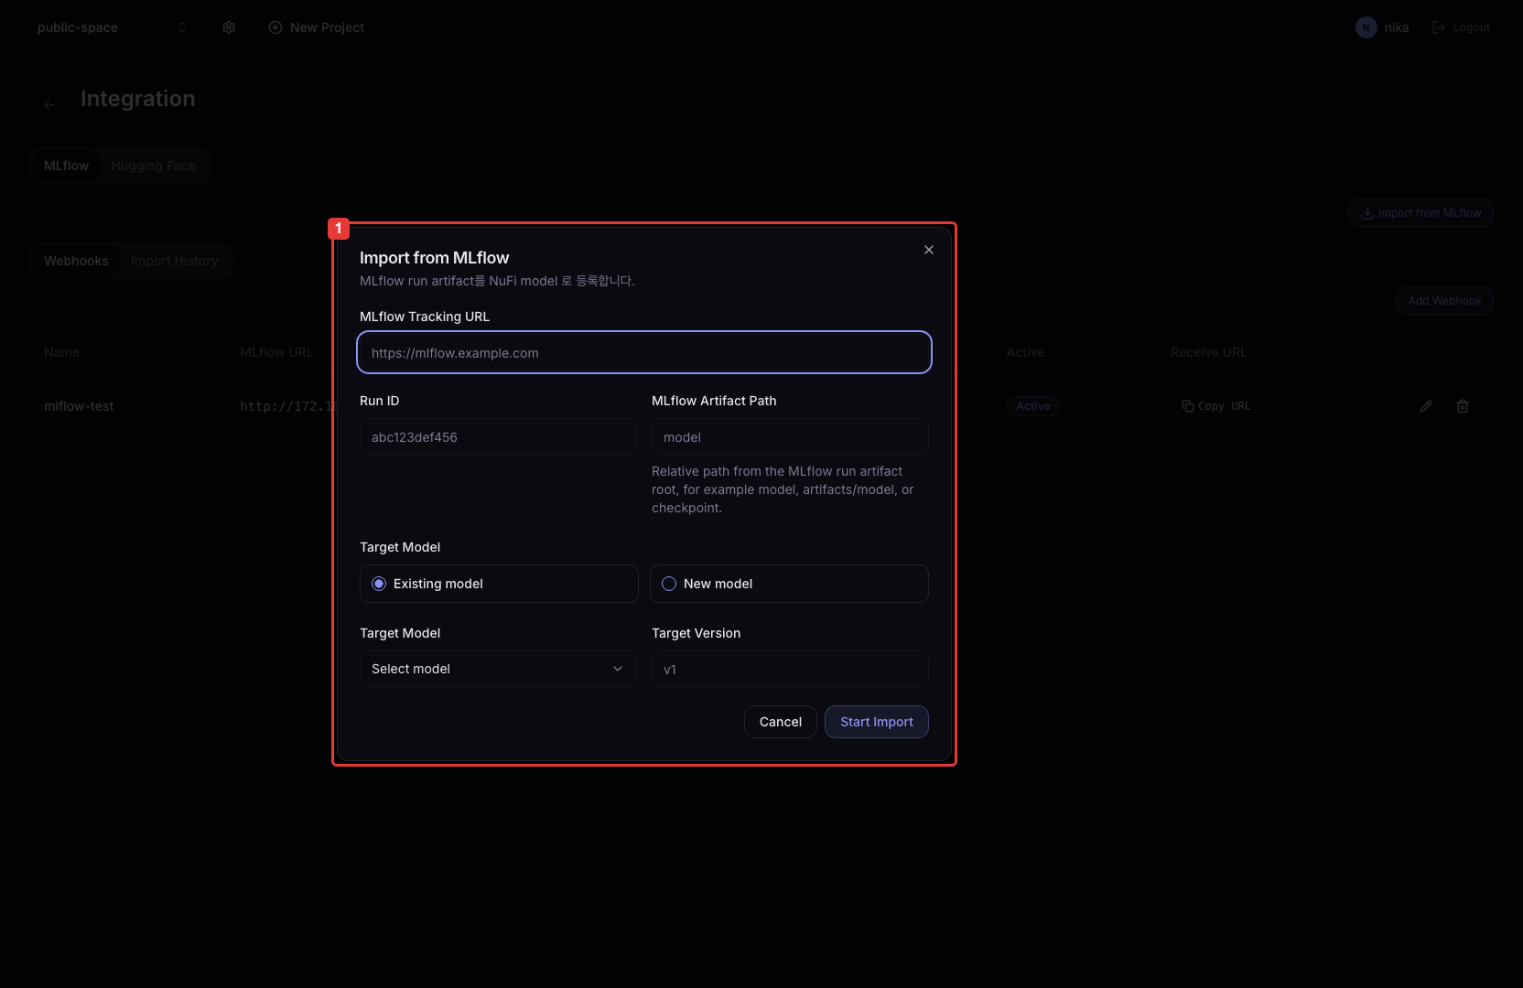The width and height of the screenshot is (1523, 988).
Task: Click the Cancel button
Action: (781, 722)
